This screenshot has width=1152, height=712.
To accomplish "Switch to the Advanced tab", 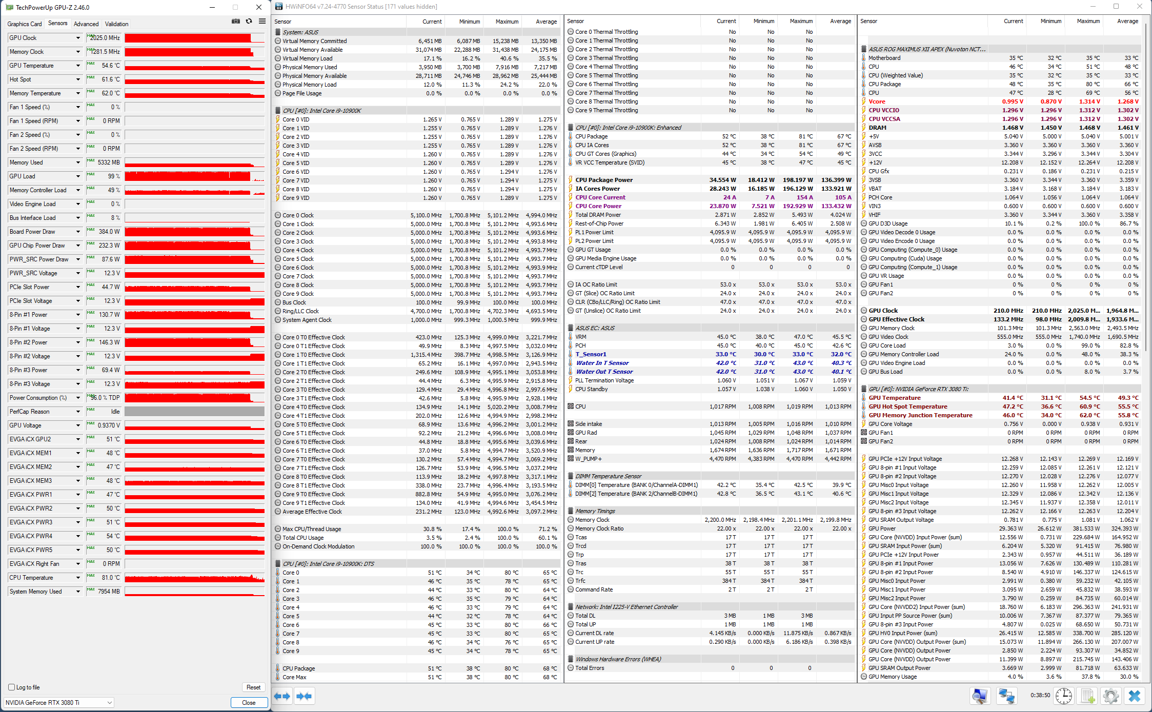I will [x=86, y=24].
